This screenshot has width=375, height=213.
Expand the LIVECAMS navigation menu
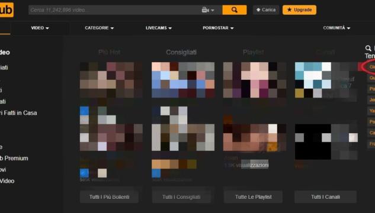159,28
